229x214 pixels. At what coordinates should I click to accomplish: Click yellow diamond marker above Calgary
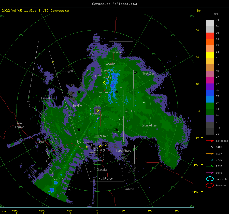pyautogui.click(x=101, y=147)
